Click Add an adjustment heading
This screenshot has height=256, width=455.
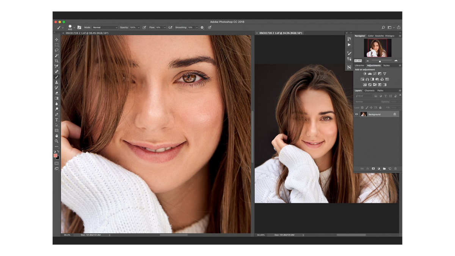pos(365,69)
